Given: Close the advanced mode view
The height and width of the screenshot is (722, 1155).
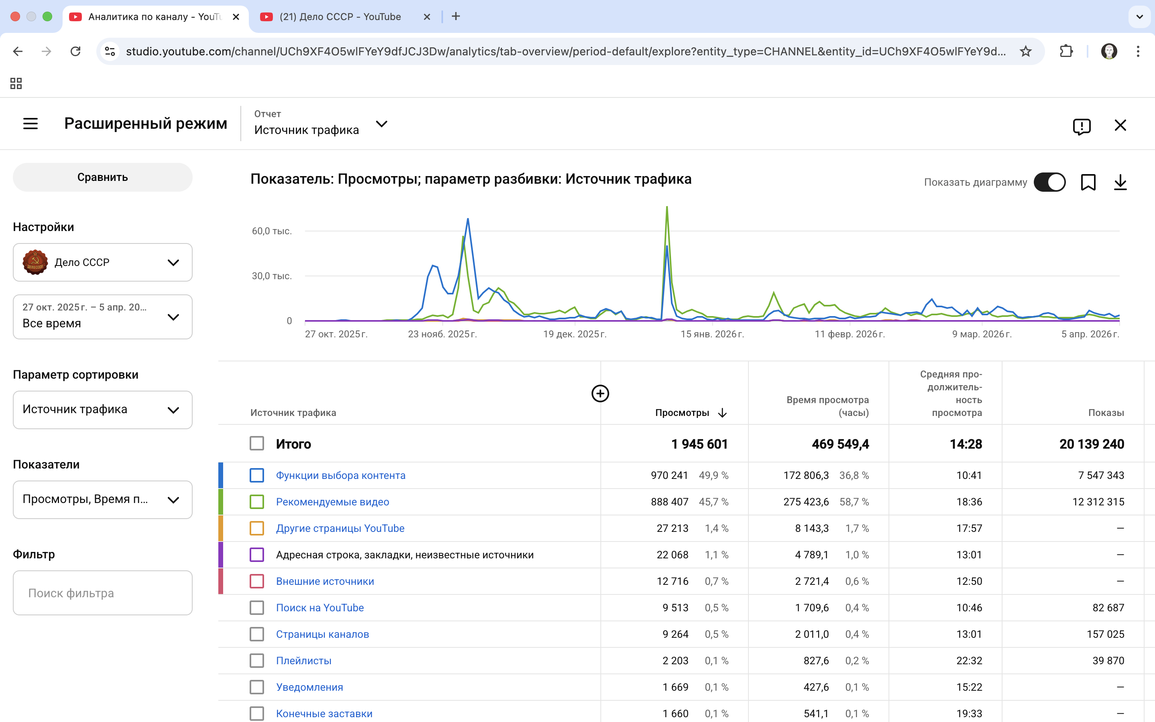Looking at the screenshot, I should point(1120,125).
